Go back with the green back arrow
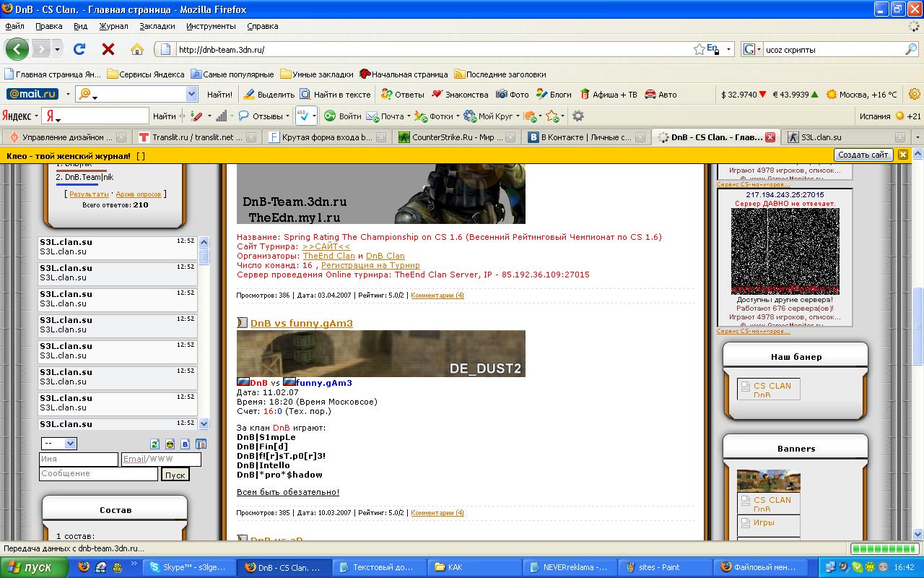Viewport: 924px width, 578px height. click(x=17, y=49)
